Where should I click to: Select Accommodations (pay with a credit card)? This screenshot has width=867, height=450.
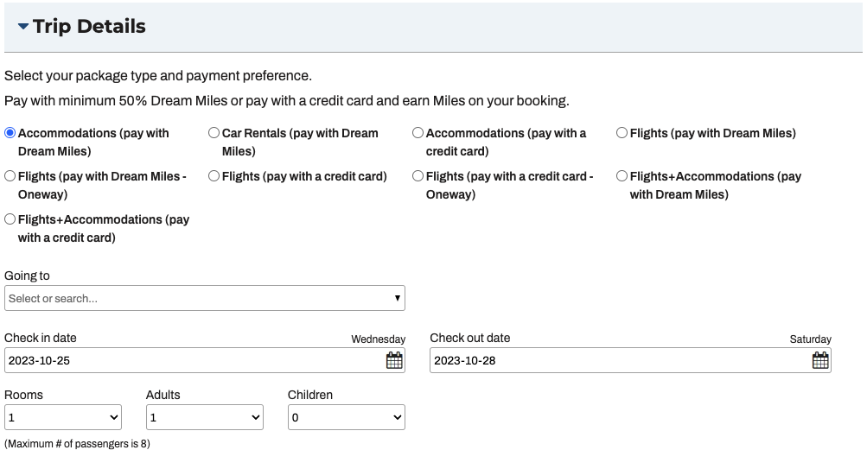418,133
